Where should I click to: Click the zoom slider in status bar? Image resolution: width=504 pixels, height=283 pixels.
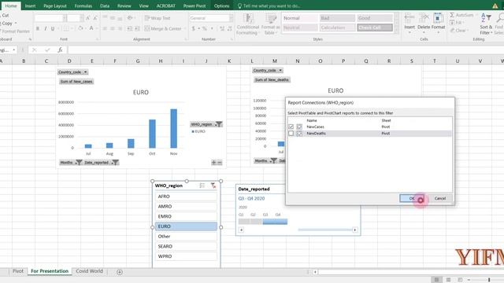(488, 280)
